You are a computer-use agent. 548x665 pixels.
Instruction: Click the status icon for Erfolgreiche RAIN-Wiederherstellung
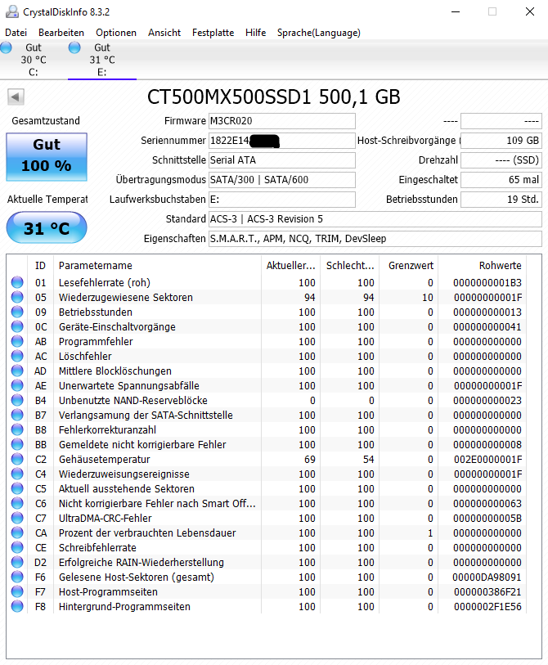point(17,562)
